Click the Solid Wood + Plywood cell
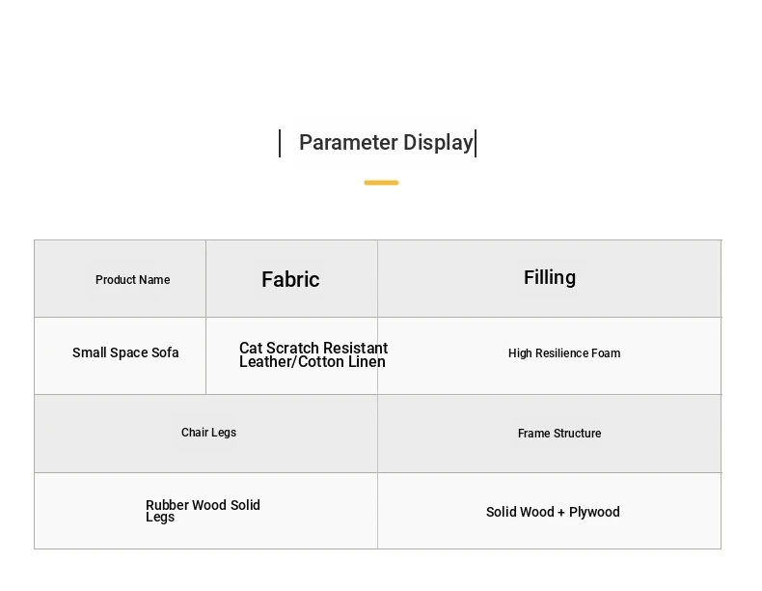 coord(549,511)
